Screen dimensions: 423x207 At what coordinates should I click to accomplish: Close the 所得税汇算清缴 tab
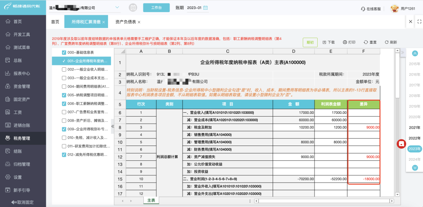point(103,22)
